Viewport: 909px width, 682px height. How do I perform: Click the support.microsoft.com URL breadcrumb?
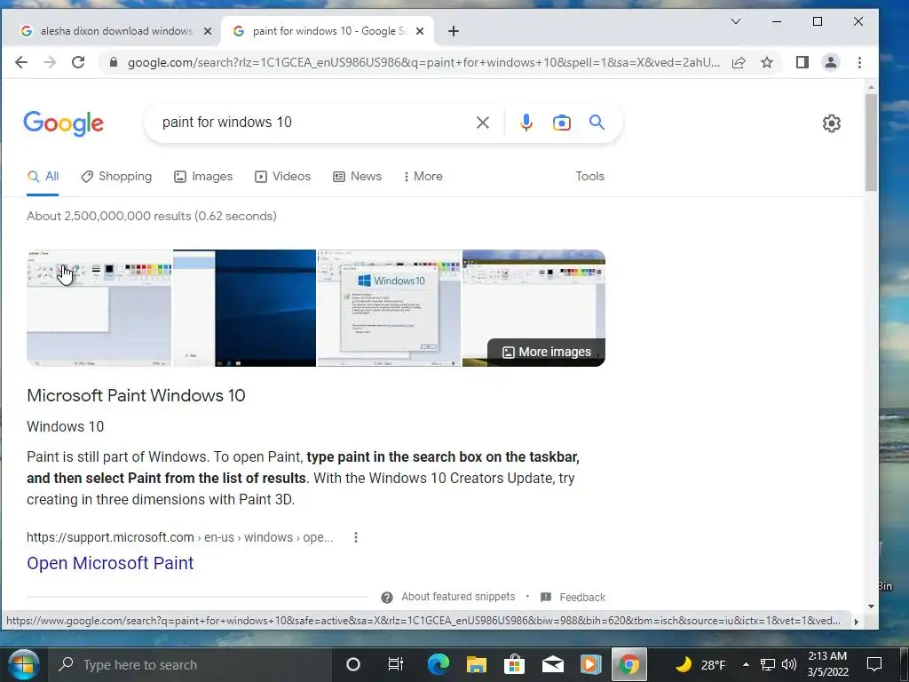pos(179,537)
